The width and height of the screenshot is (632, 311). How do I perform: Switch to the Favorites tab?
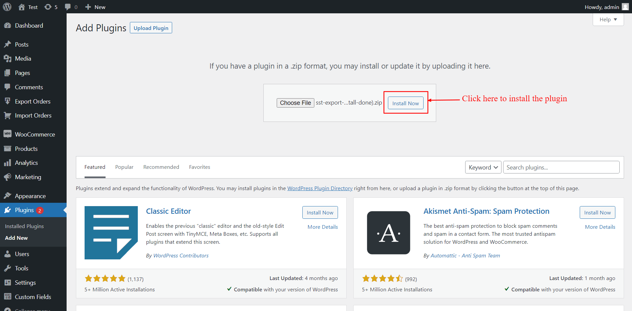tap(199, 167)
